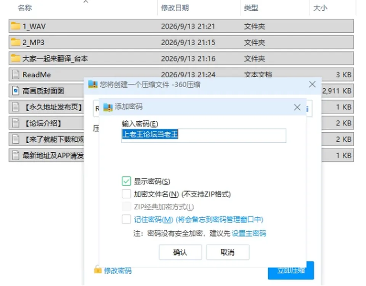Click the 输入密码 input field
Screen dimensions: 366x286
(204, 136)
